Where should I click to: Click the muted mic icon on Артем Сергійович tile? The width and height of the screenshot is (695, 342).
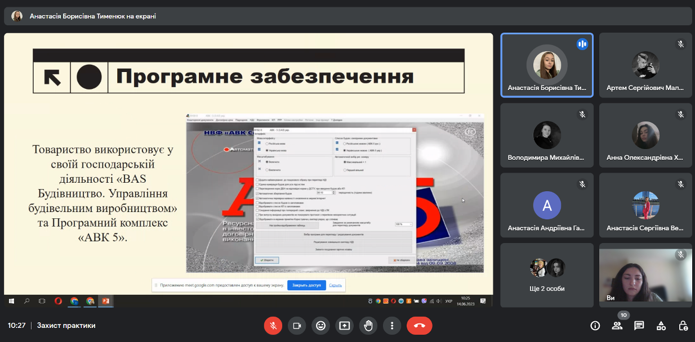pyautogui.click(x=681, y=44)
